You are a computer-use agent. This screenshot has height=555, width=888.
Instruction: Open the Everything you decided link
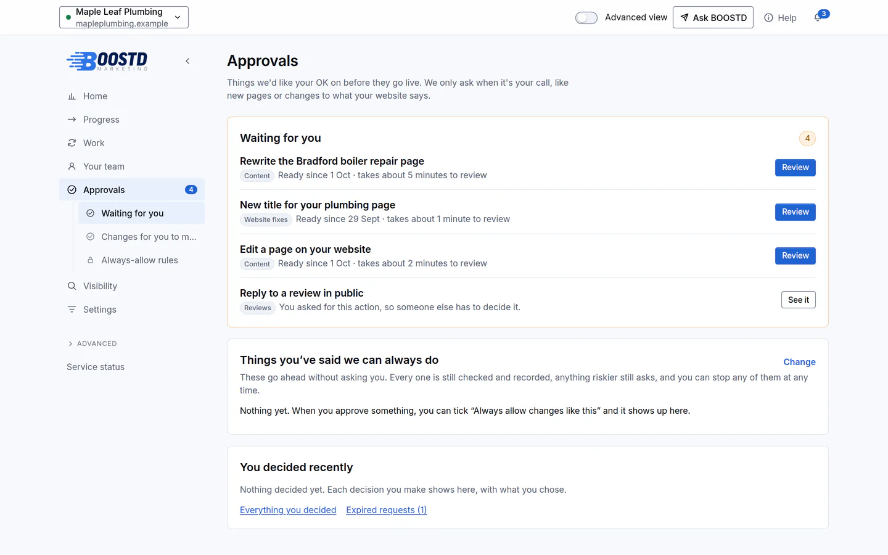point(288,510)
